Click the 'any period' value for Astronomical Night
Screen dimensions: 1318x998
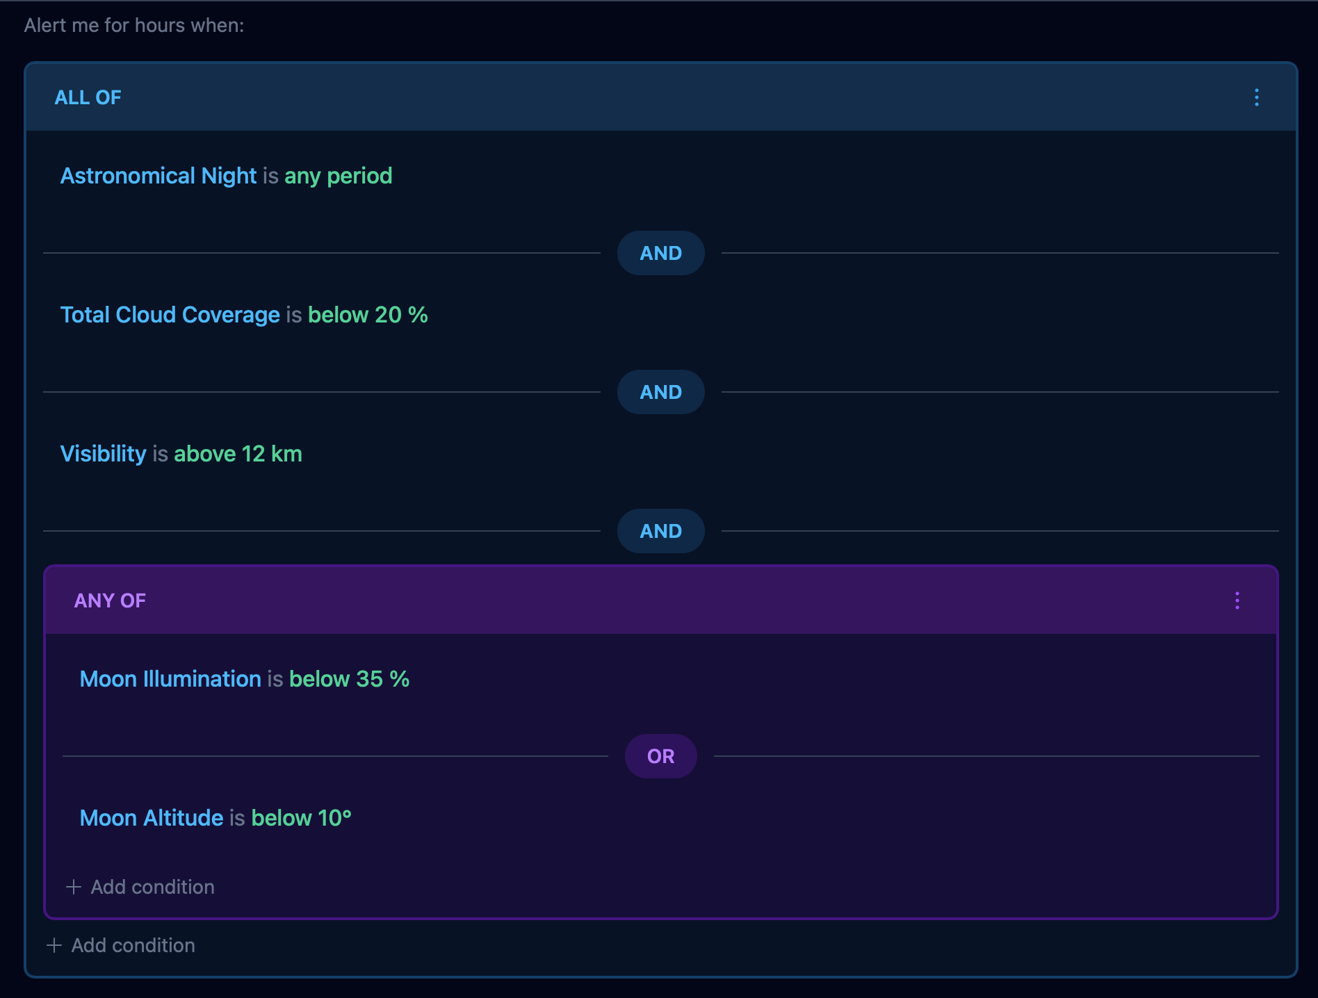(x=338, y=176)
